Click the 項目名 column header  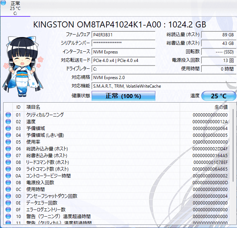[33, 107]
